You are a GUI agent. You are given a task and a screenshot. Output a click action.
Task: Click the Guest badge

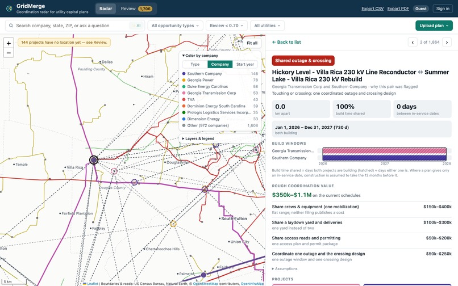coord(421,9)
